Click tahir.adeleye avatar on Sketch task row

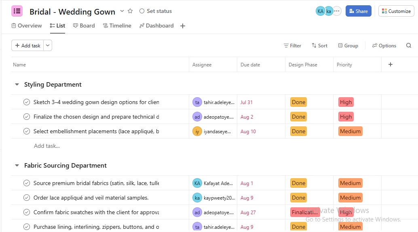click(197, 102)
